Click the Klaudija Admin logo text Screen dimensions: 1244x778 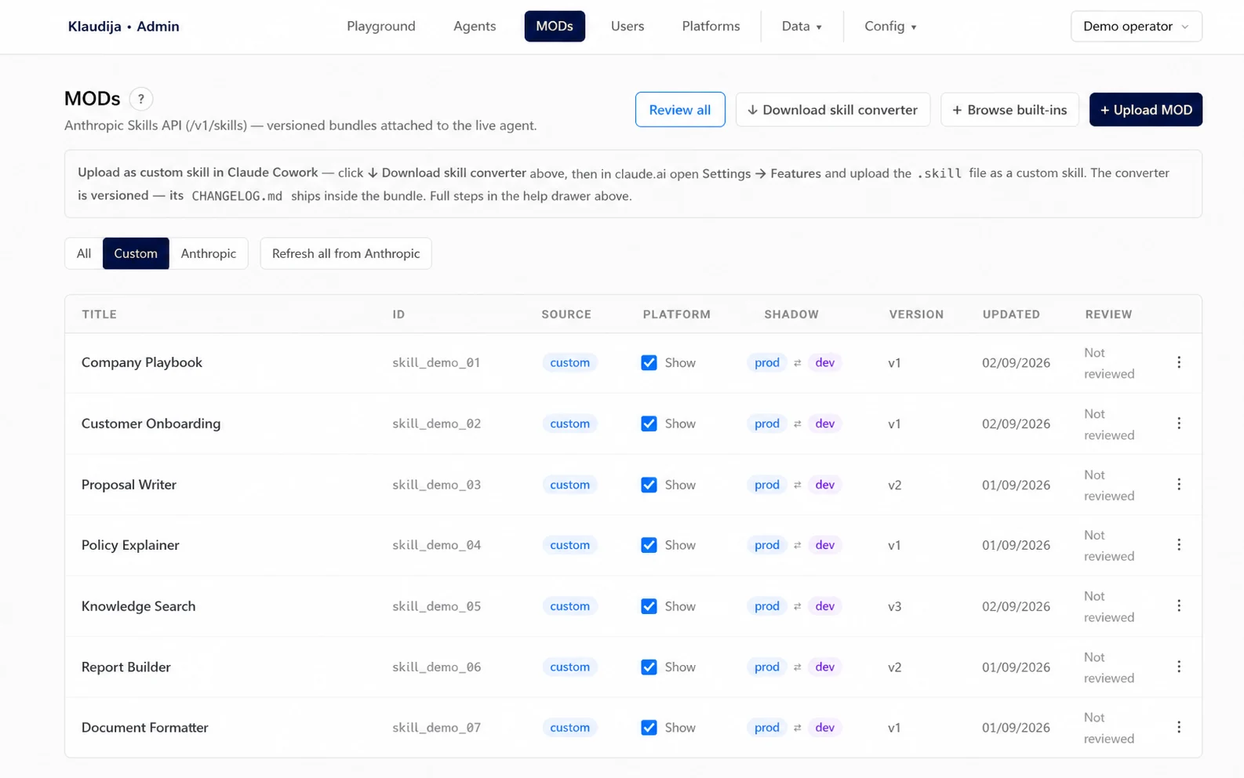[x=124, y=27]
